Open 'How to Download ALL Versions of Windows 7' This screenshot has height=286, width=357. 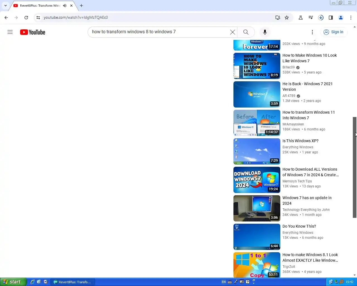pos(310,172)
